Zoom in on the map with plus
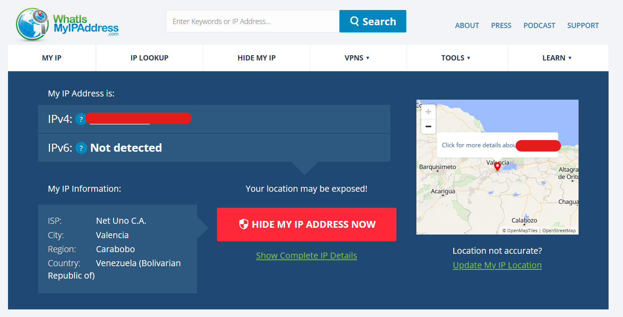 (428, 112)
